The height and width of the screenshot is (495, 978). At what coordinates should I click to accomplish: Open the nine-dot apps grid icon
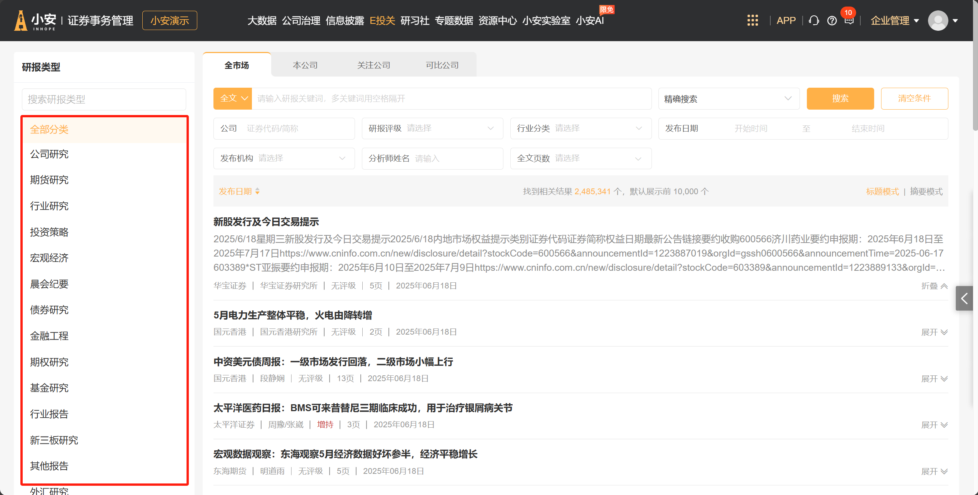point(752,20)
